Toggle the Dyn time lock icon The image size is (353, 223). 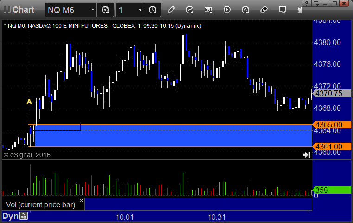coord(23,216)
